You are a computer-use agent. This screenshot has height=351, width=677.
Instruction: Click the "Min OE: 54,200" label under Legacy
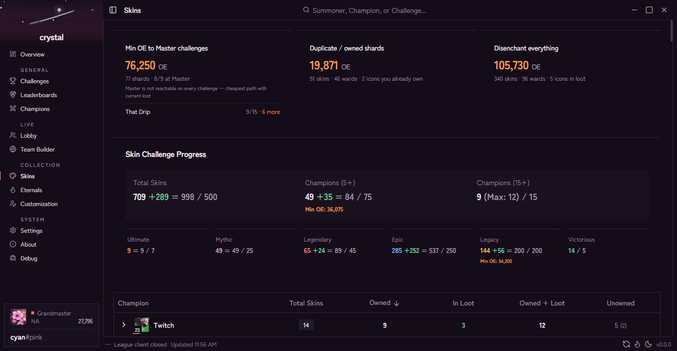[x=496, y=261]
